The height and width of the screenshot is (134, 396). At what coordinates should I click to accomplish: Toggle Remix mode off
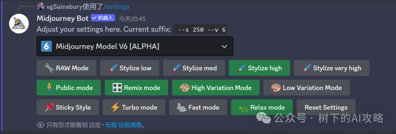coord(136,88)
